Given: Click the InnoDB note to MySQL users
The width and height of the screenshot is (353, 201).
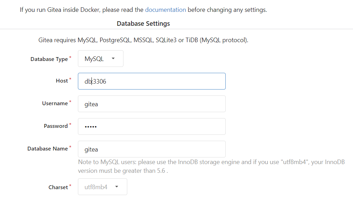Looking at the screenshot, I should point(211,167).
